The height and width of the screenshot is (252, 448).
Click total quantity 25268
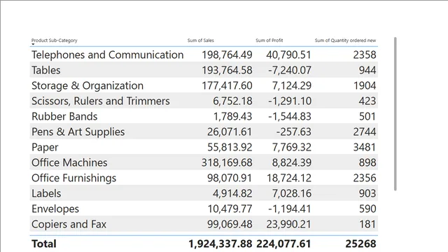(x=360, y=244)
